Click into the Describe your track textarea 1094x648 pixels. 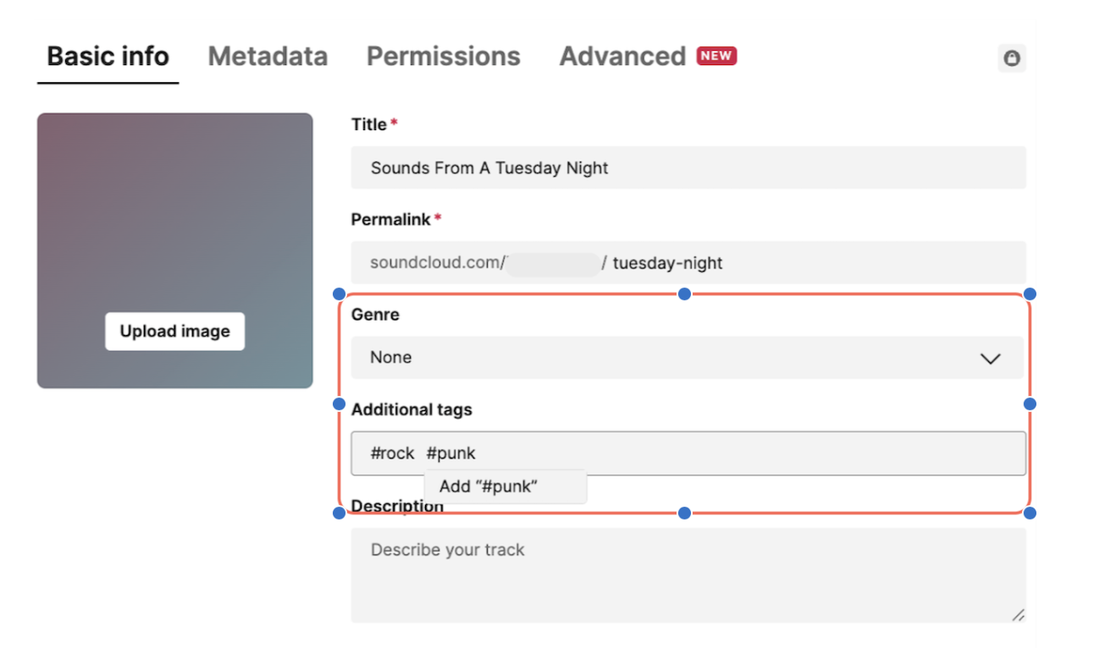coord(688,575)
